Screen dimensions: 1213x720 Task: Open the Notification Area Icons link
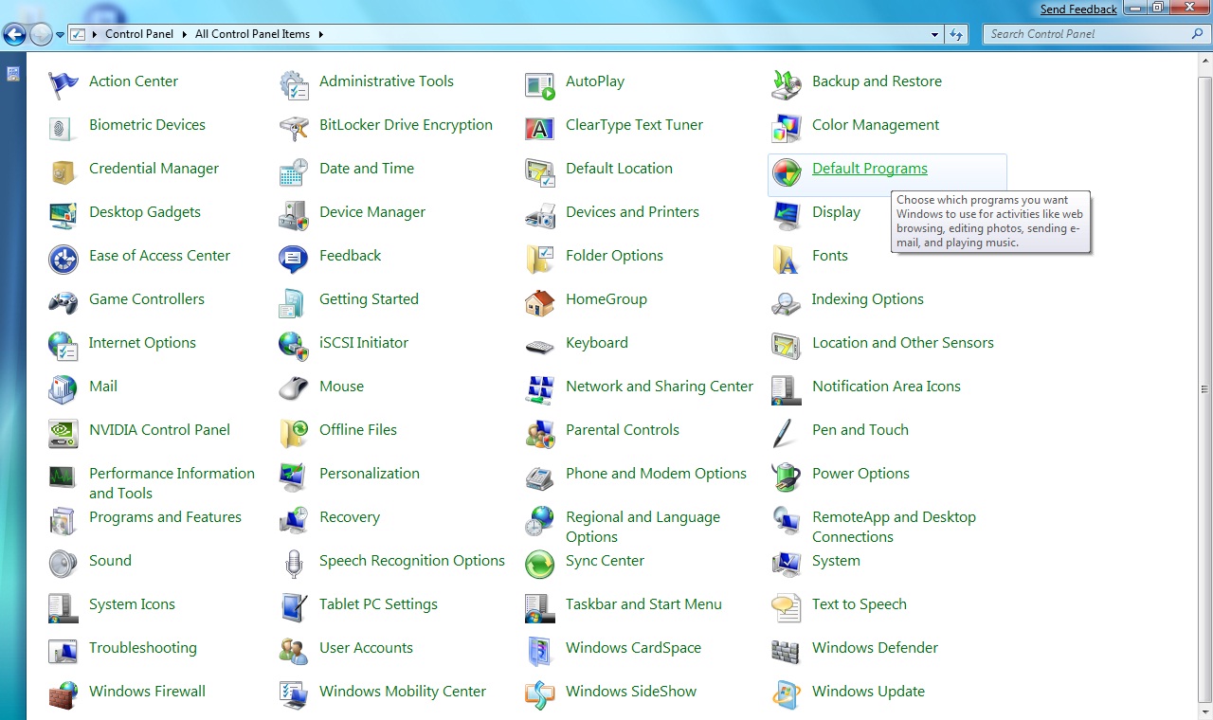[x=886, y=387]
